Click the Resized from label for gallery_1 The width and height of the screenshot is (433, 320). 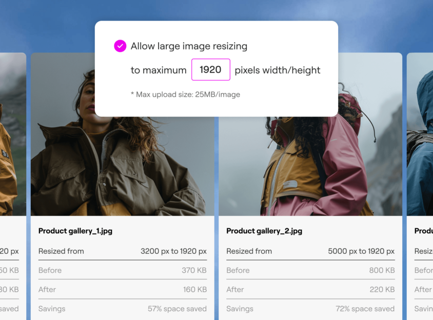(61, 251)
